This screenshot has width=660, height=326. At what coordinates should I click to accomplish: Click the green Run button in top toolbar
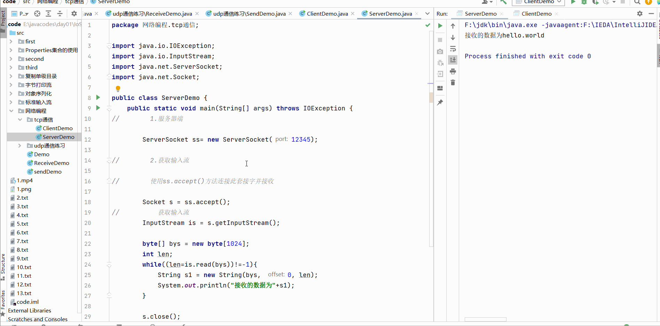pos(573,2)
